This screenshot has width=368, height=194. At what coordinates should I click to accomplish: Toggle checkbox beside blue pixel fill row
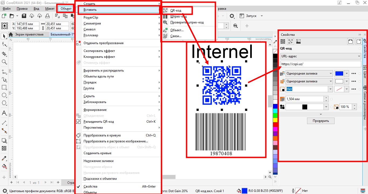pos(360,73)
